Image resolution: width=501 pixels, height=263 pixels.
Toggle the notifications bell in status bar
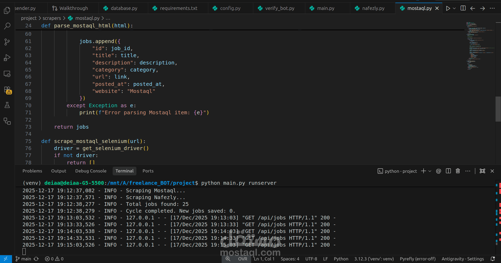click(x=493, y=259)
